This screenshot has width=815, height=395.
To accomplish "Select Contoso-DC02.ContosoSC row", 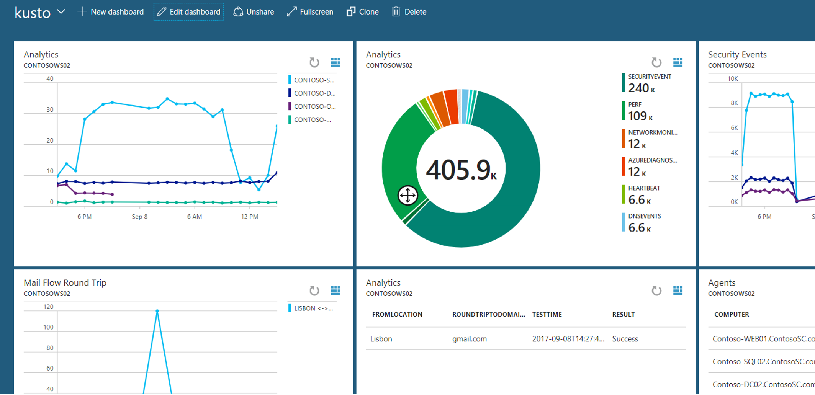I will 764,384.
